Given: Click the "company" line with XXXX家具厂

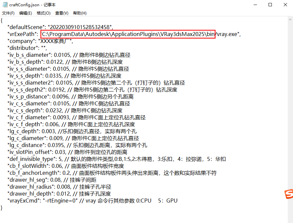Looking at the screenshot, I should pyautogui.click(x=40, y=41).
